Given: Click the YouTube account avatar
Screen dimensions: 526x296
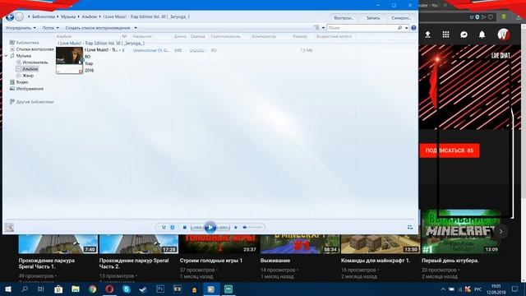Looking at the screenshot, I should 504,35.
